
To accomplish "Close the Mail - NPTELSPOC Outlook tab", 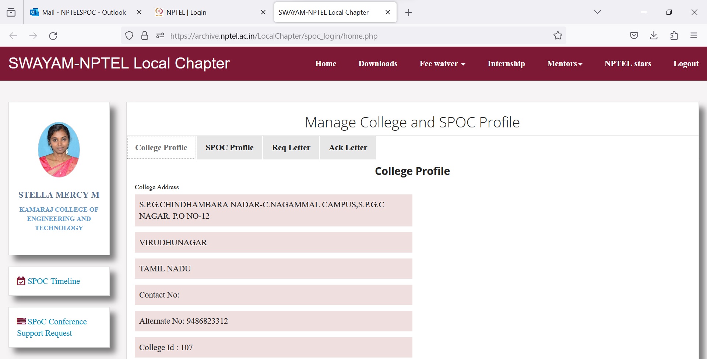I will click(x=139, y=12).
